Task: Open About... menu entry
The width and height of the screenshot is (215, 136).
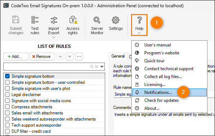Action: (152, 108)
